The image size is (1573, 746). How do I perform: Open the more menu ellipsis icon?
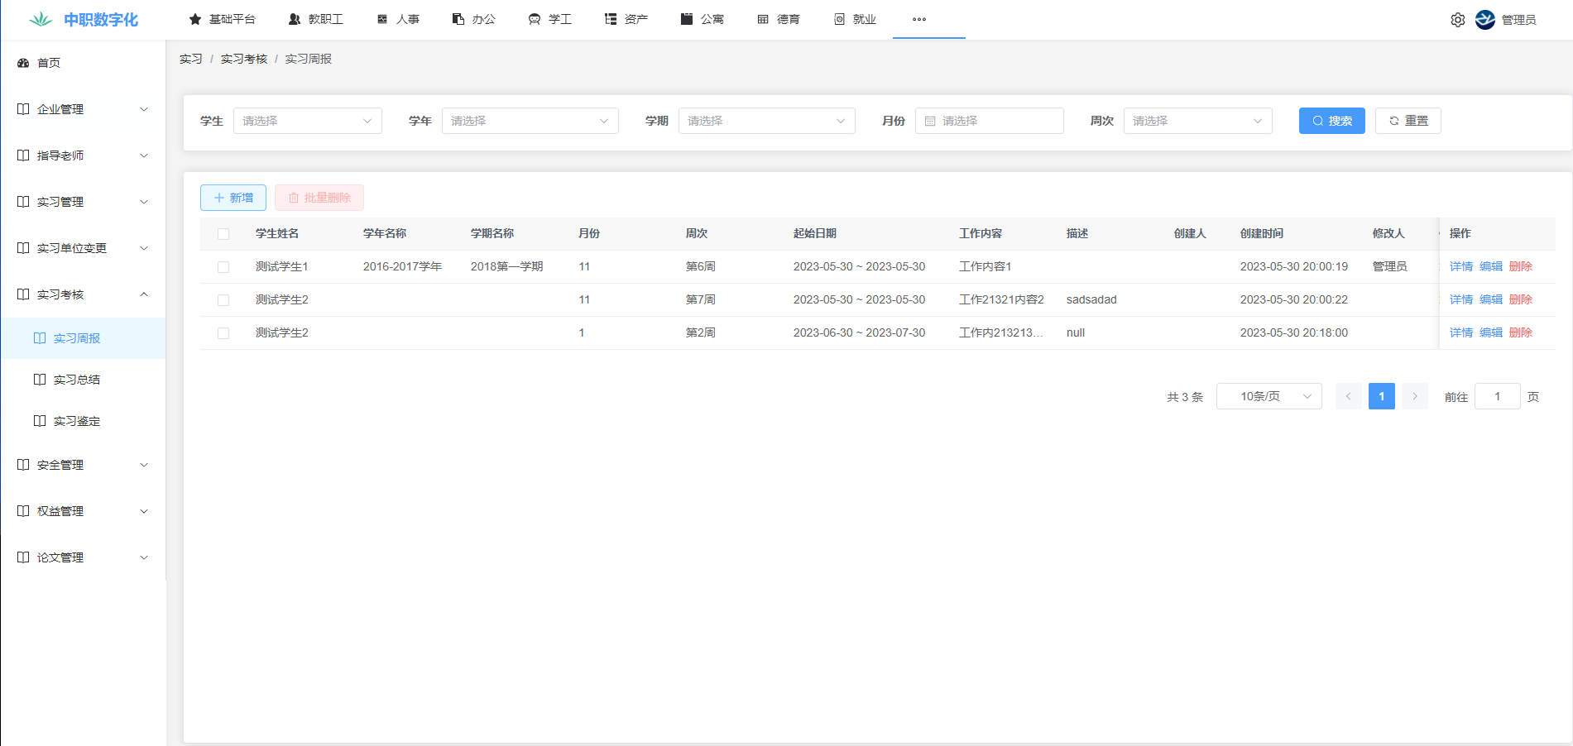[919, 19]
